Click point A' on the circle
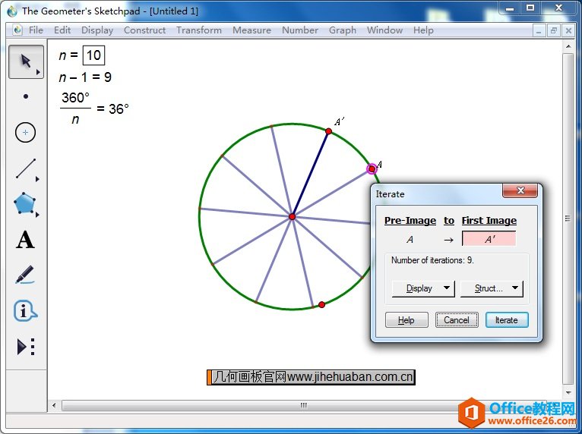 328,131
